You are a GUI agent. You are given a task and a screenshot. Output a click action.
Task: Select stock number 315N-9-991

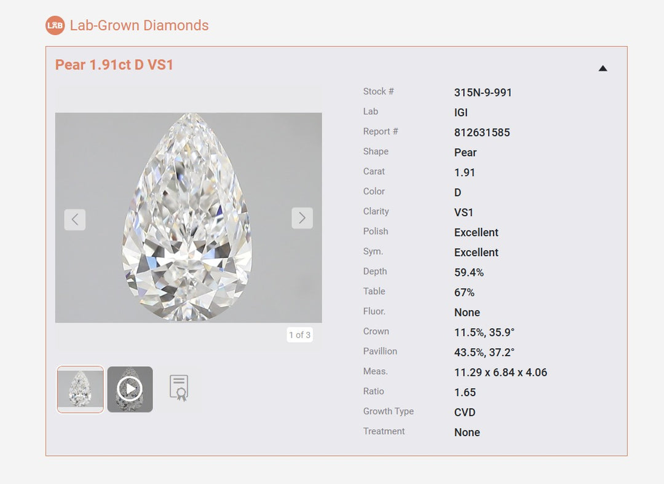pyautogui.click(x=483, y=93)
